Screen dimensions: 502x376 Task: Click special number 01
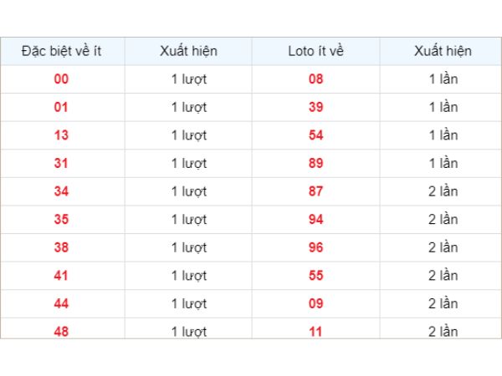[62, 107]
